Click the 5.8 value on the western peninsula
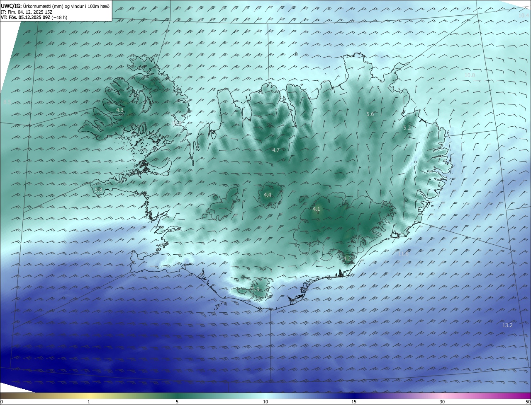 [x=98, y=190]
